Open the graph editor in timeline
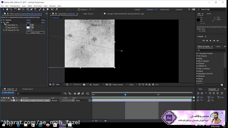 (x=88, y=94)
